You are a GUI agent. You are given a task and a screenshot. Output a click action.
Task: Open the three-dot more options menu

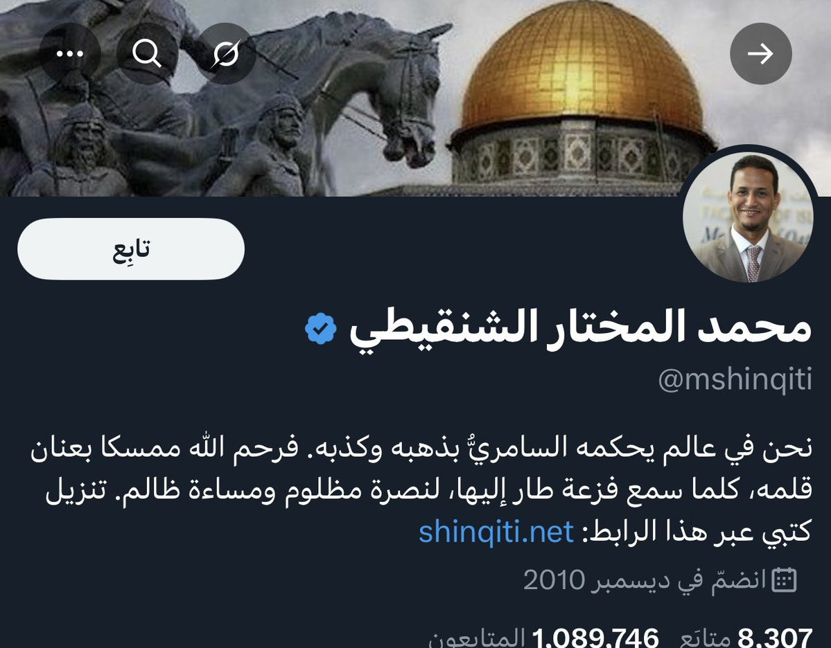pyautogui.click(x=70, y=53)
